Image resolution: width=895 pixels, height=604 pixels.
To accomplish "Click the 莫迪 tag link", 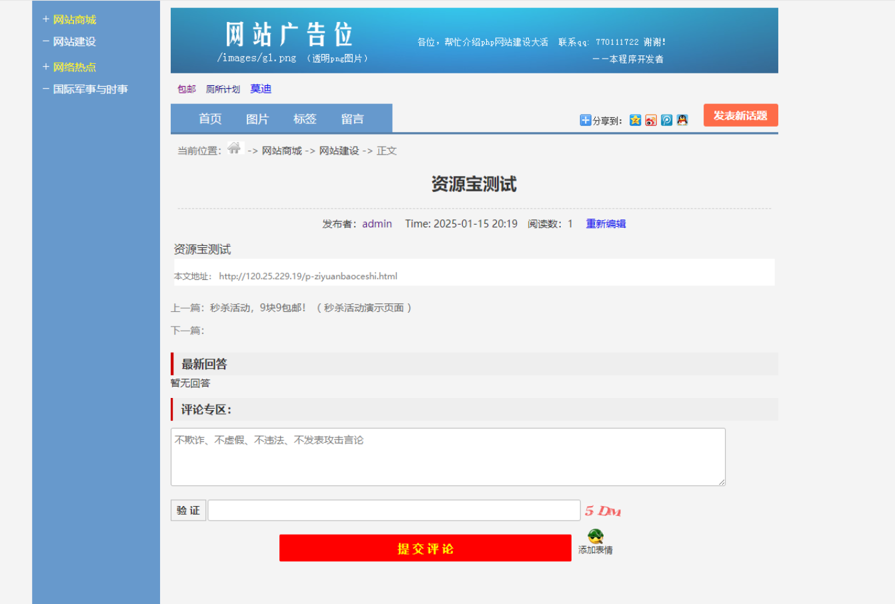I will [x=260, y=88].
